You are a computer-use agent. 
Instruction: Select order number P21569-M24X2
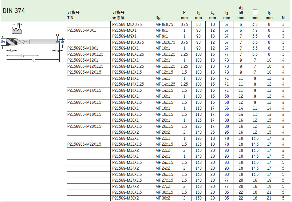coord(125,168)
